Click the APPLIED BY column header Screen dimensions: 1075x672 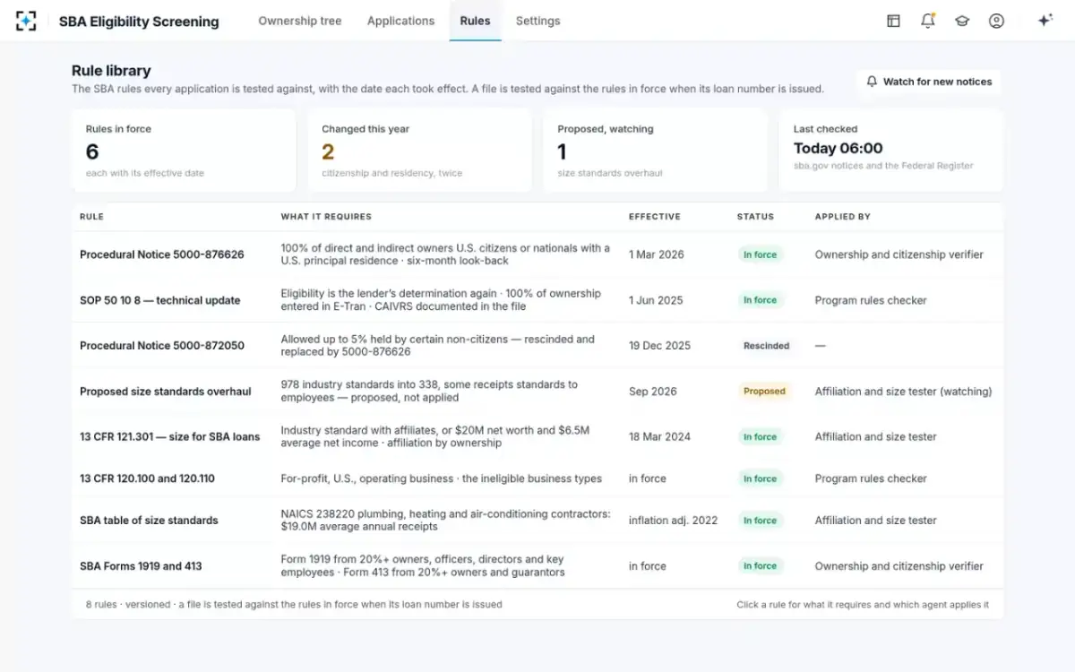842,217
